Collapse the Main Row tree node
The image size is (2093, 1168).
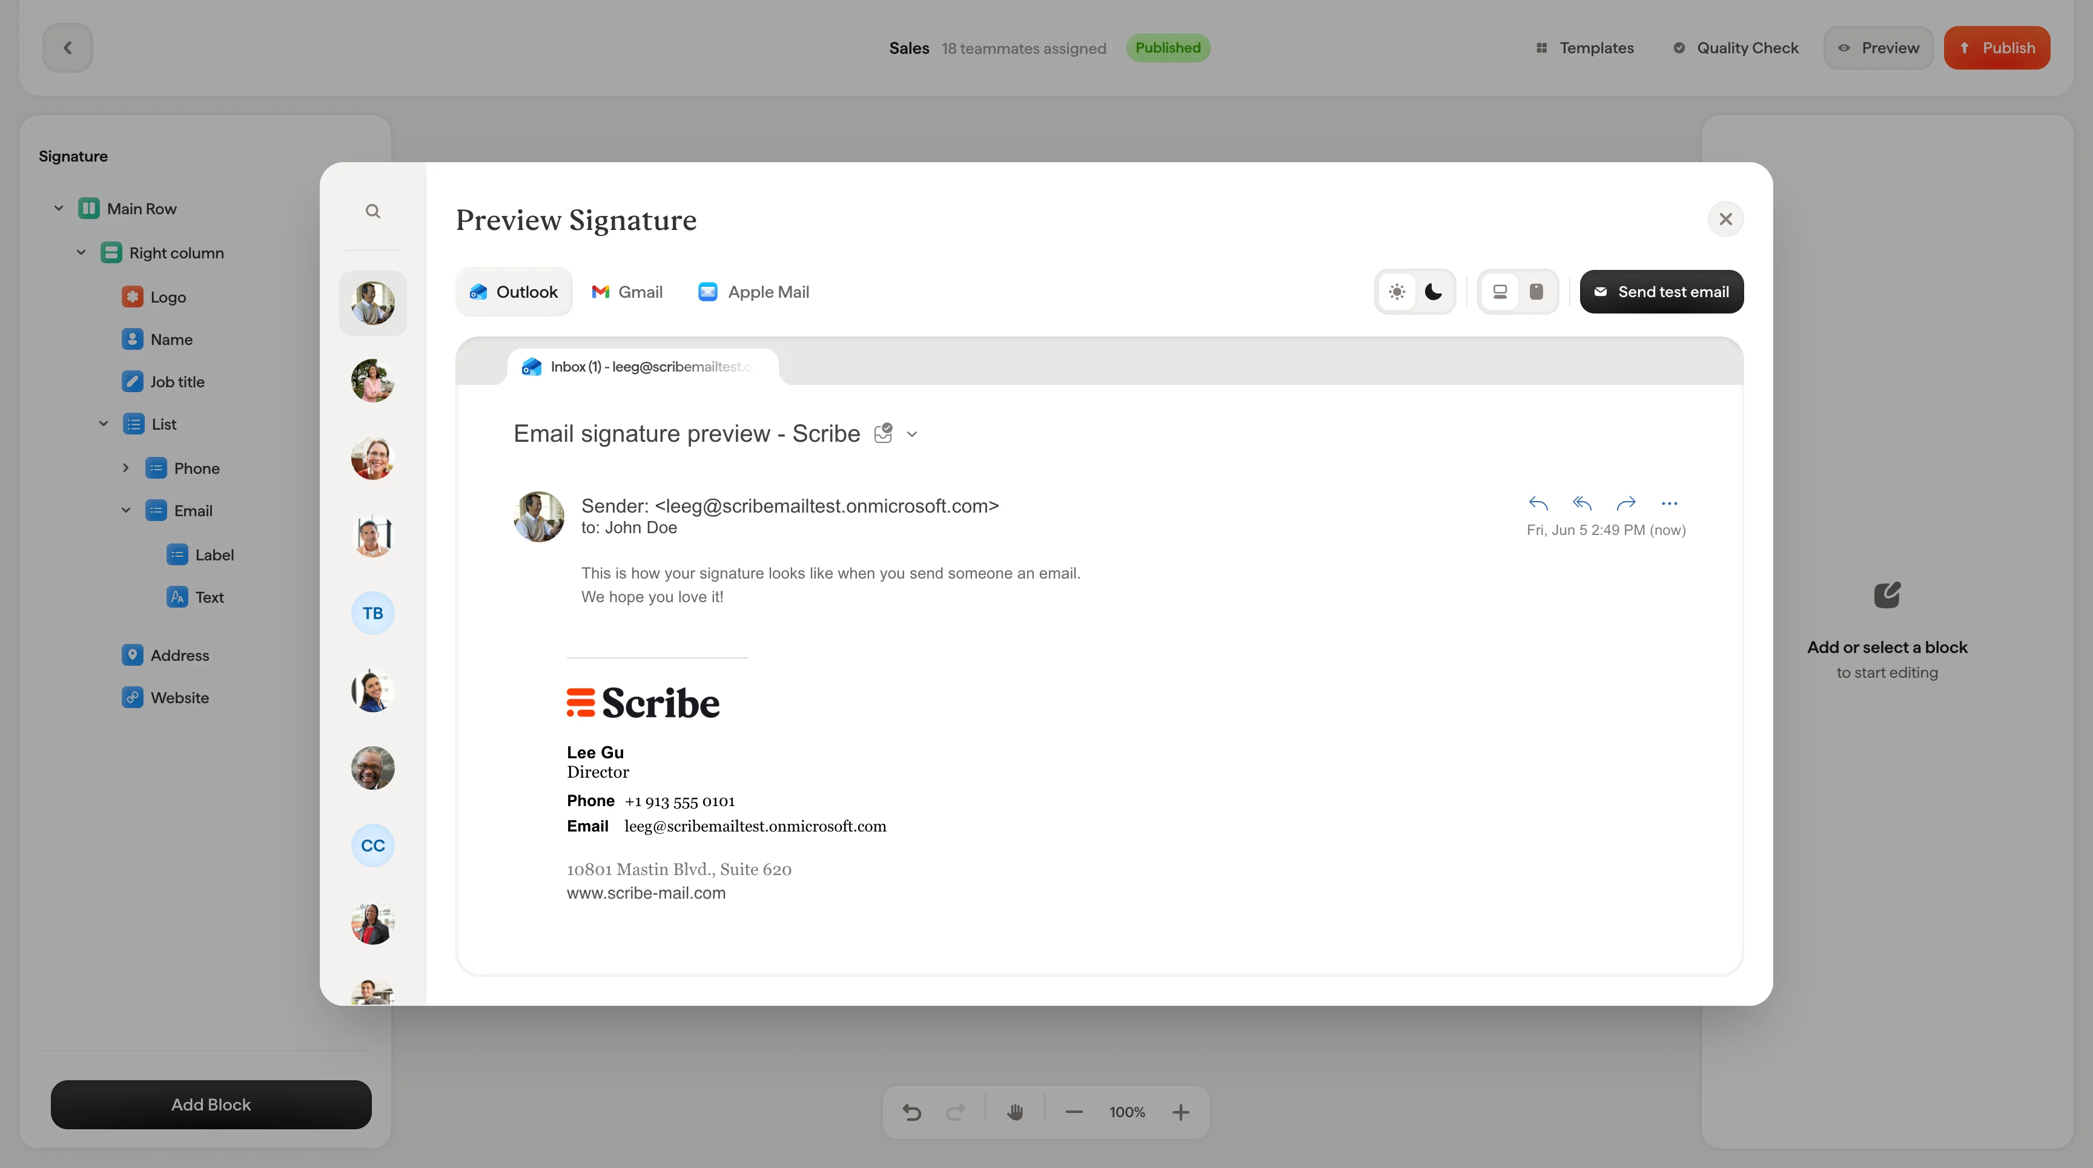pyautogui.click(x=59, y=209)
